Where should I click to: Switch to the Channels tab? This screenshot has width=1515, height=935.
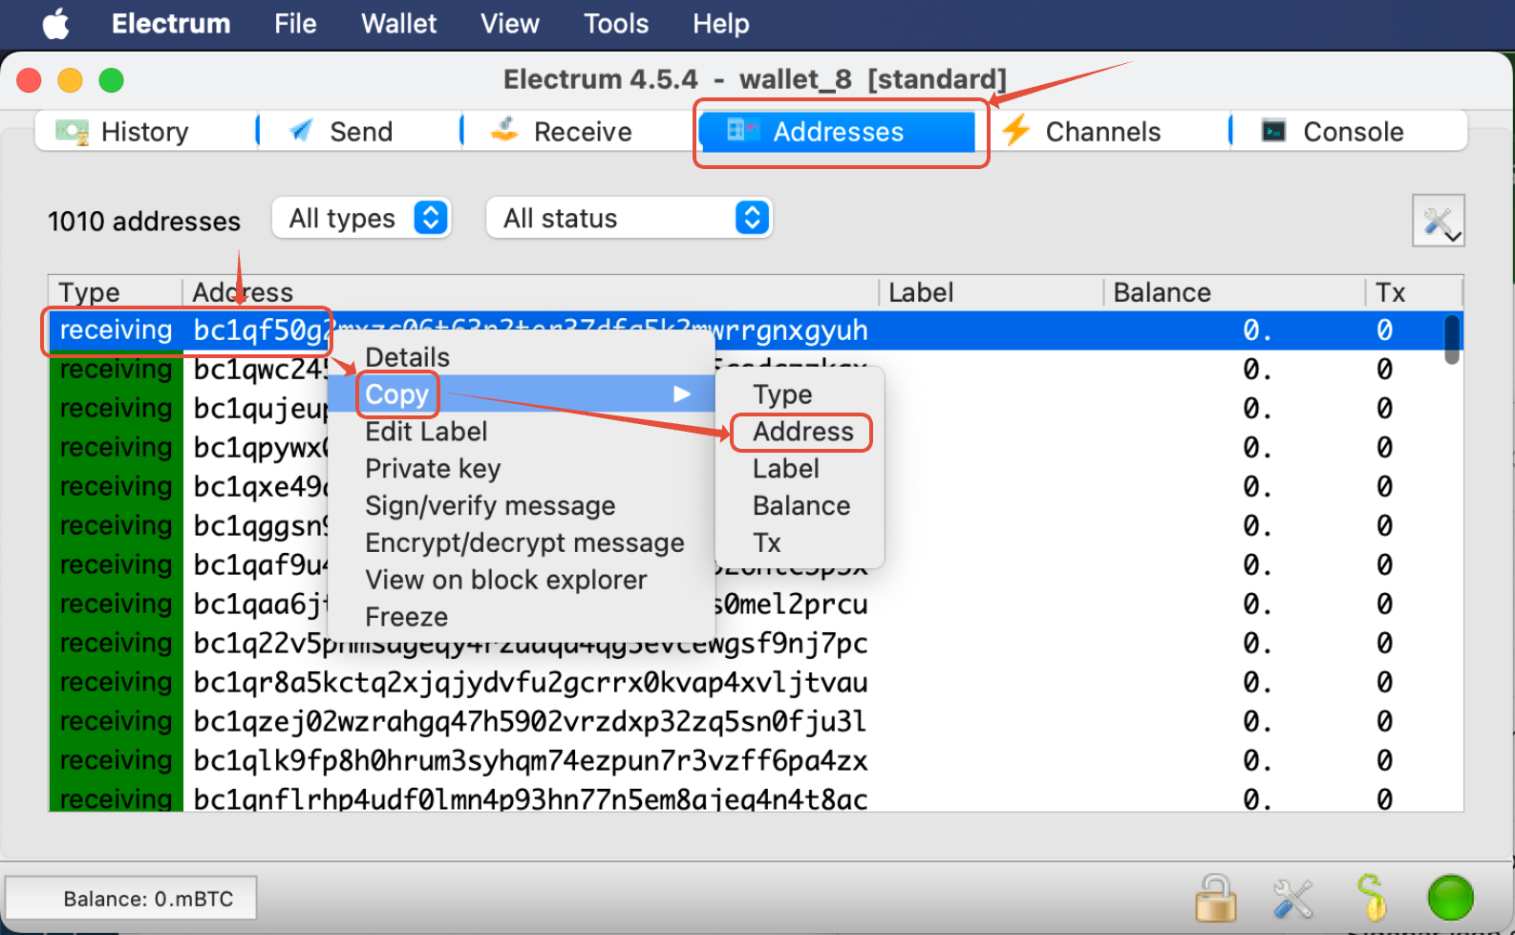pyautogui.click(x=1103, y=131)
